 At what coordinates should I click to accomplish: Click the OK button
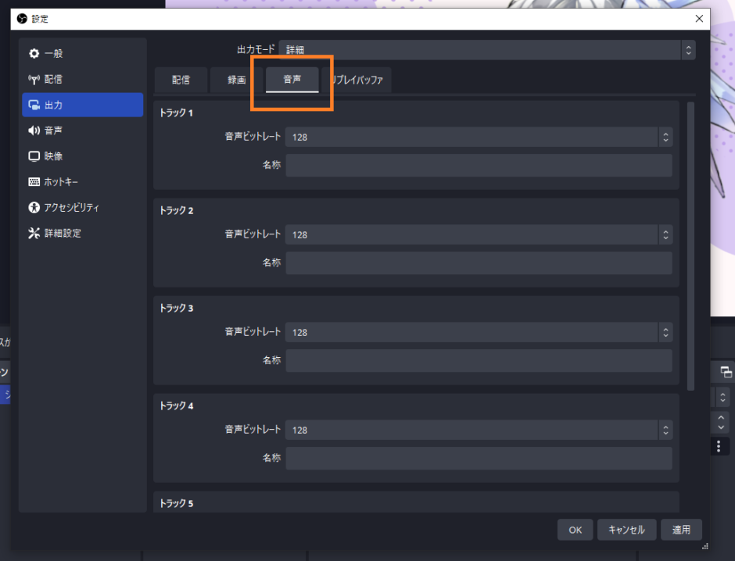pos(575,529)
